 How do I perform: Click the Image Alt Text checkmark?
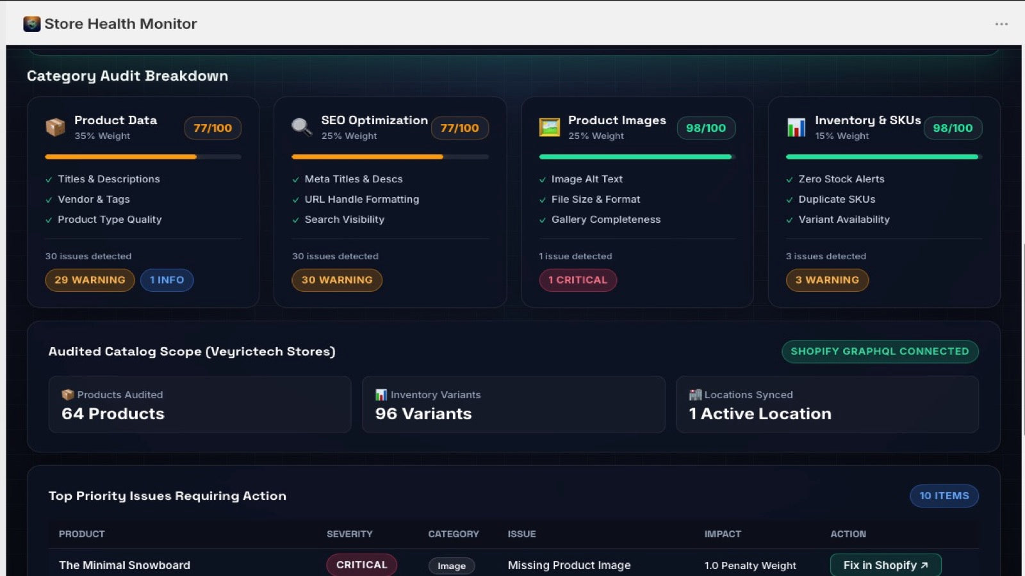[x=543, y=180]
